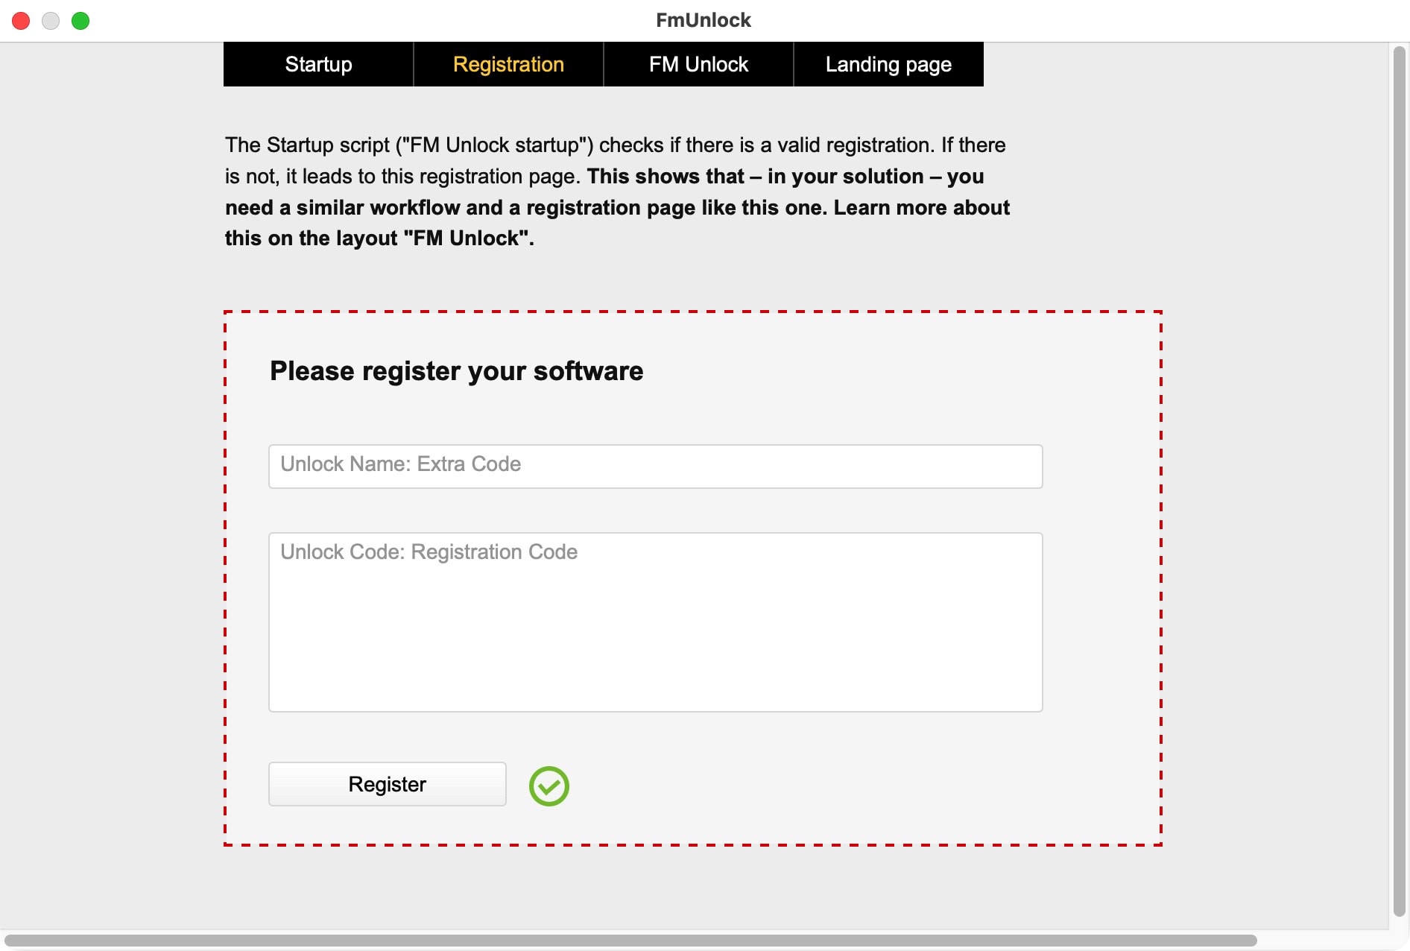Viewport: 1410px width, 951px height.
Task: Go to the Landing page tab
Action: tap(888, 64)
